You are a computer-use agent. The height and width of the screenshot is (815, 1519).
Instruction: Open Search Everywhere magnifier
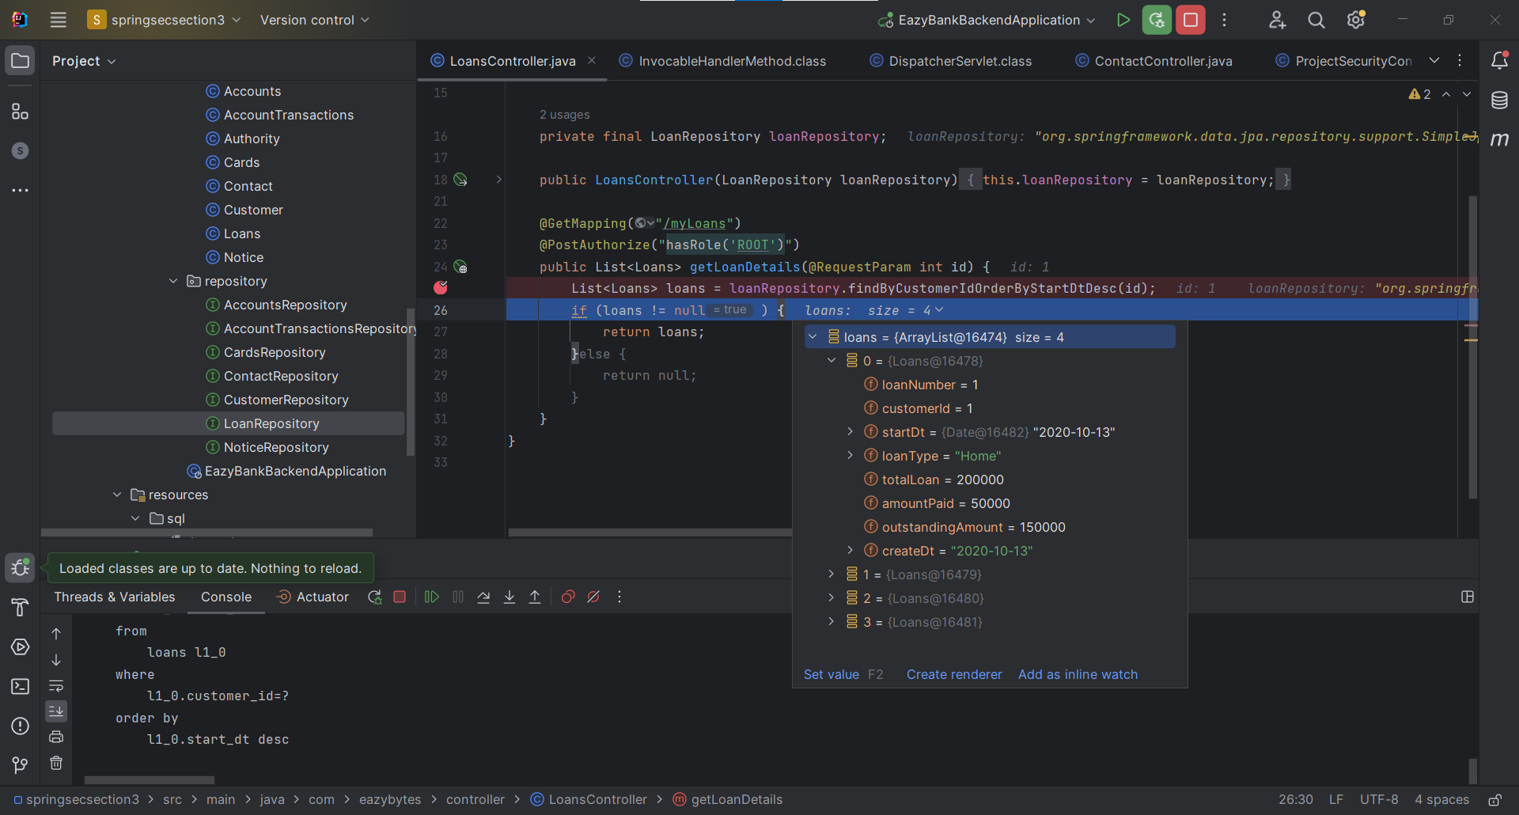[x=1316, y=20]
